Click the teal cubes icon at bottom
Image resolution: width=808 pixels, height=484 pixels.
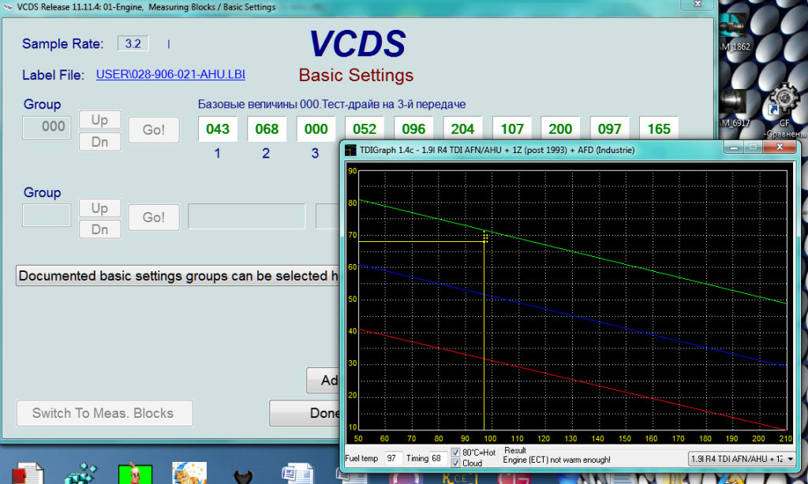[x=80, y=474]
